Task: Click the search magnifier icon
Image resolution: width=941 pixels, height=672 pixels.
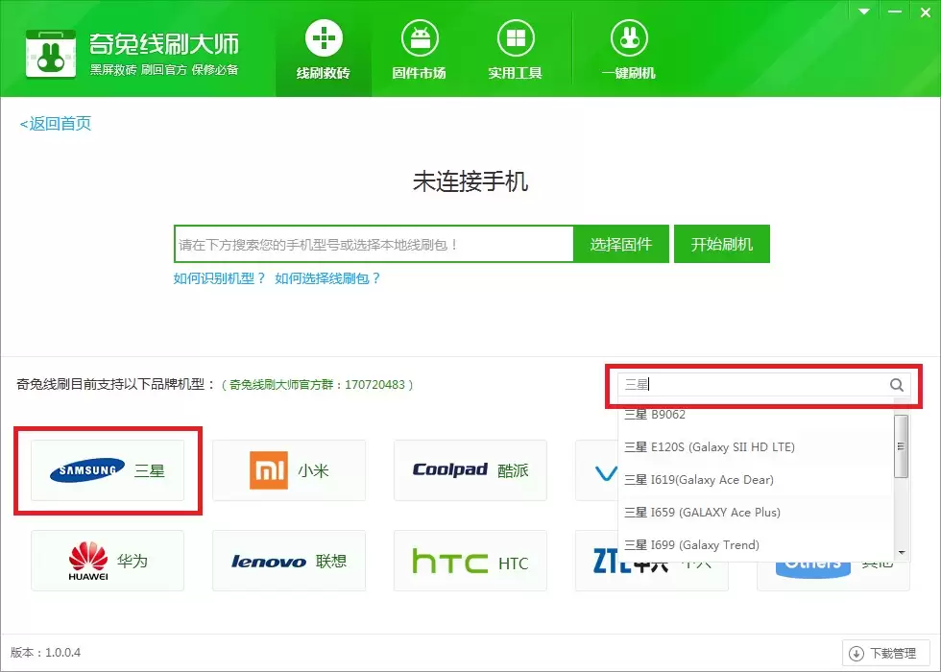Action: (896, 384)
